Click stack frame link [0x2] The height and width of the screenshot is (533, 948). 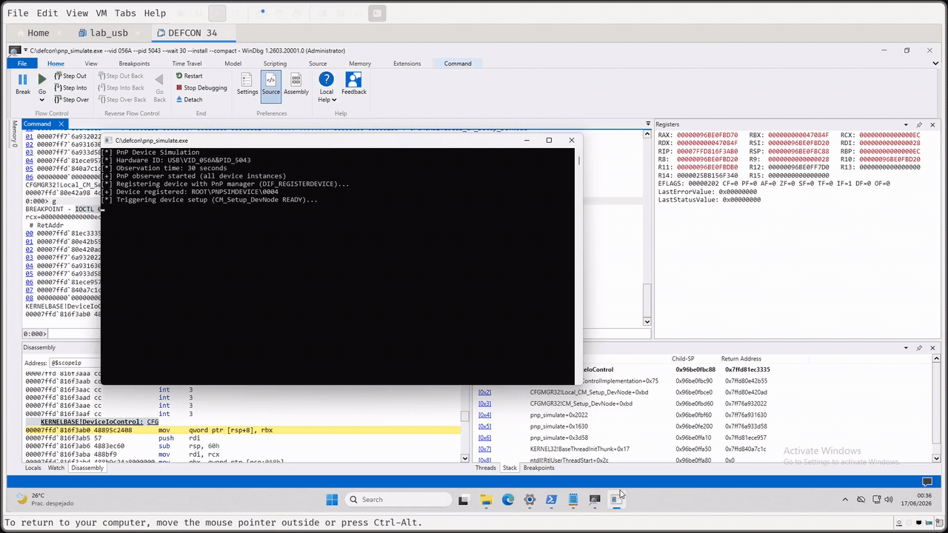[484, 392]
